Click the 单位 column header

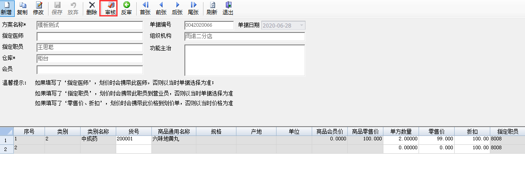[294, 131]
